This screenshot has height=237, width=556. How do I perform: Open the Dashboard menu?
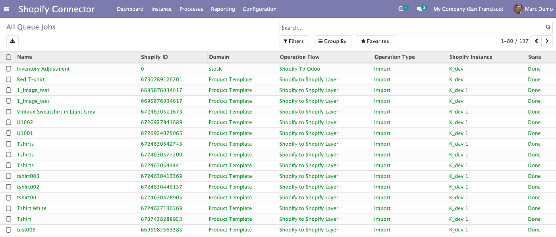coord(130,9)
